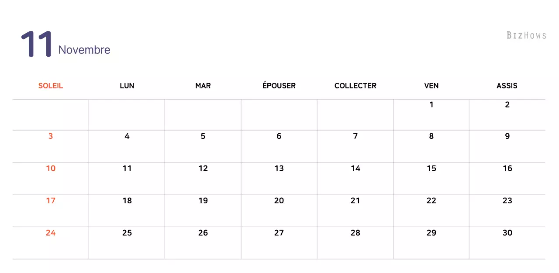Image resolution: width=559 pixels, height=273 pixels.
Task: Select date 22 in the VEN column
Action: click(431, 201)
